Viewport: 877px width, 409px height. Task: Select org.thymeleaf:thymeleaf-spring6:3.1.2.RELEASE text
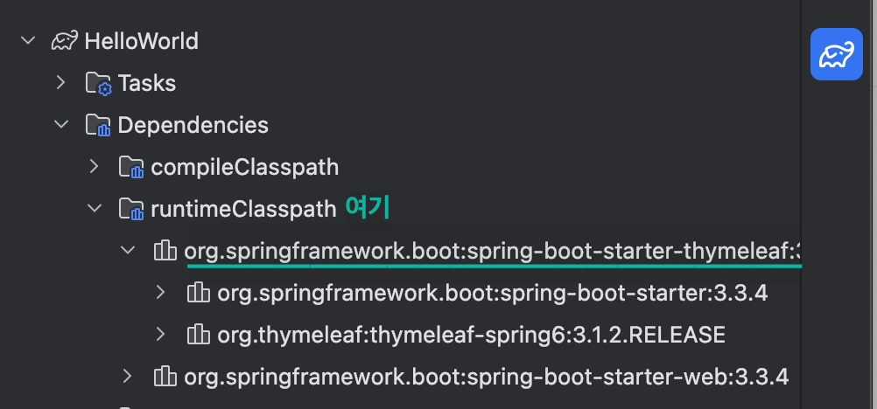click(x=472, y=335)
